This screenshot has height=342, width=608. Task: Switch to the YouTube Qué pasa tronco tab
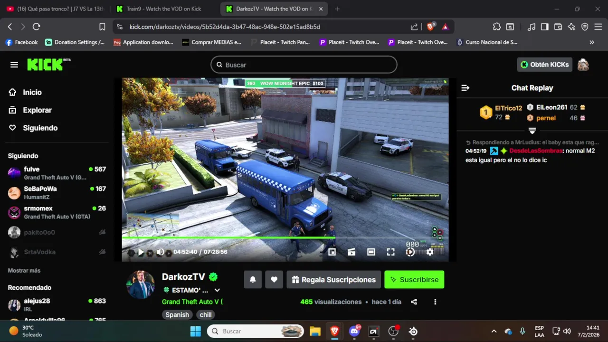tap(55, 9)
